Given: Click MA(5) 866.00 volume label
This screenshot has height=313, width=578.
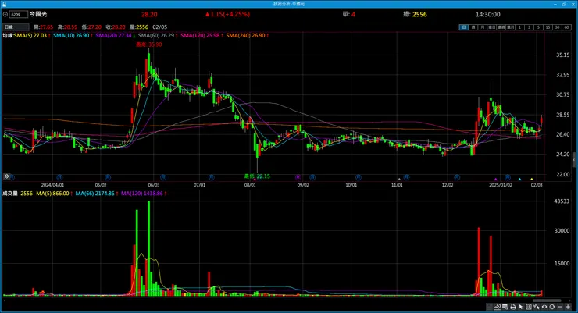Looking at the screenshot, I should coord(54,194).
